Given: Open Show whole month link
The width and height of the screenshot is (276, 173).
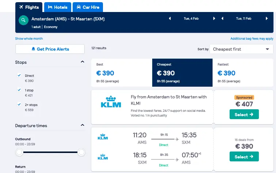Looking at the screenshot, I should (29, 39).
